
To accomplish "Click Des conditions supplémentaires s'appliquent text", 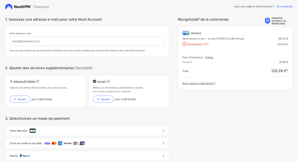I will point(112,91).
